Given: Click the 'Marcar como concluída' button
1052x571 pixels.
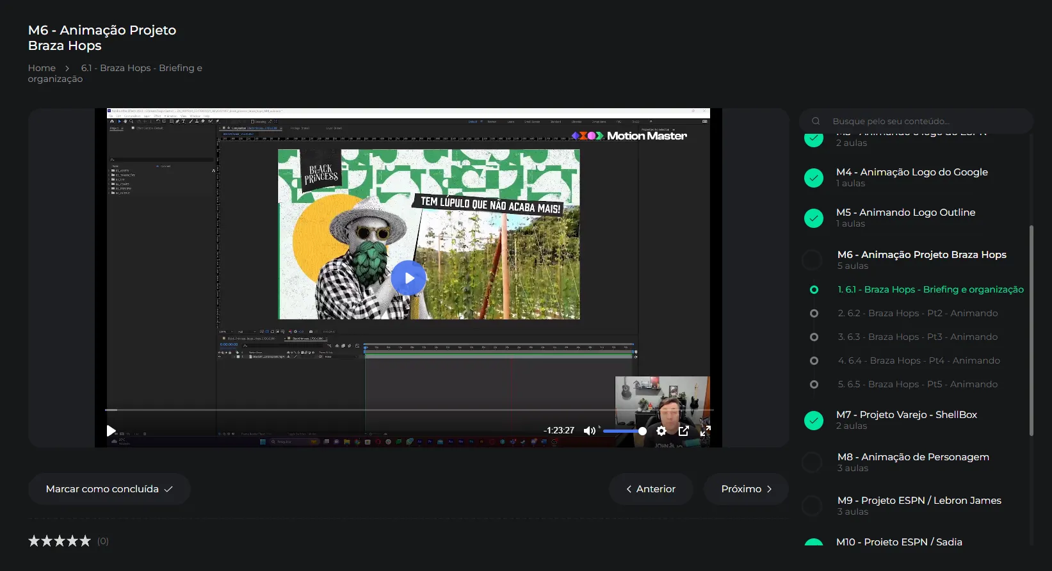Looking at the screenshot, I should pyautogui.click(x=109, y=489).
